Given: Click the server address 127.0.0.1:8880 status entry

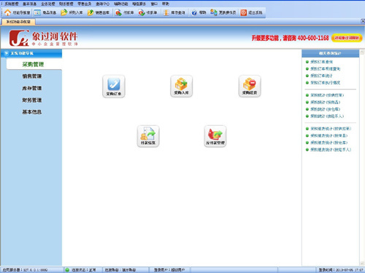Looking at the screenshot, I should [x=25, y=270].
